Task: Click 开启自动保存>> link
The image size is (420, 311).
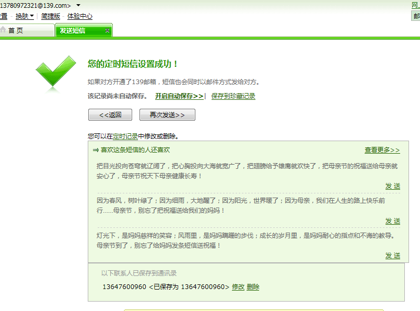Action: pos(179,96)
